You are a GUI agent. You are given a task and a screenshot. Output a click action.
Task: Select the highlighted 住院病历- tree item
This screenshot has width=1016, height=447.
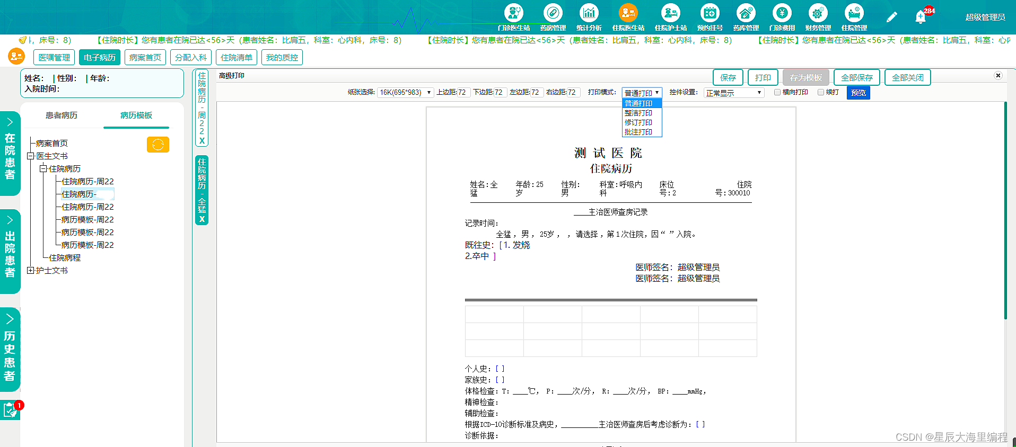pyautogui.click(x=87, y=194)
